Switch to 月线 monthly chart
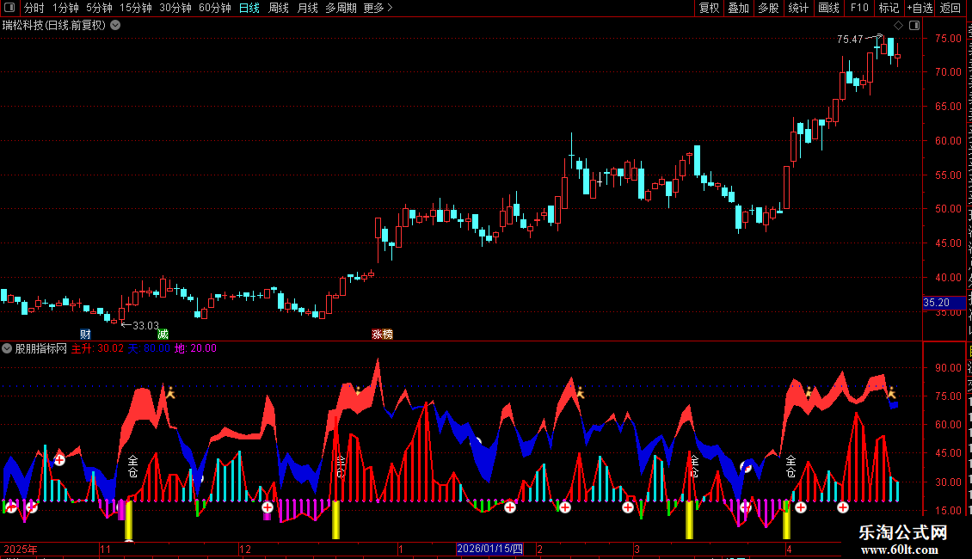 click(307, 8)
